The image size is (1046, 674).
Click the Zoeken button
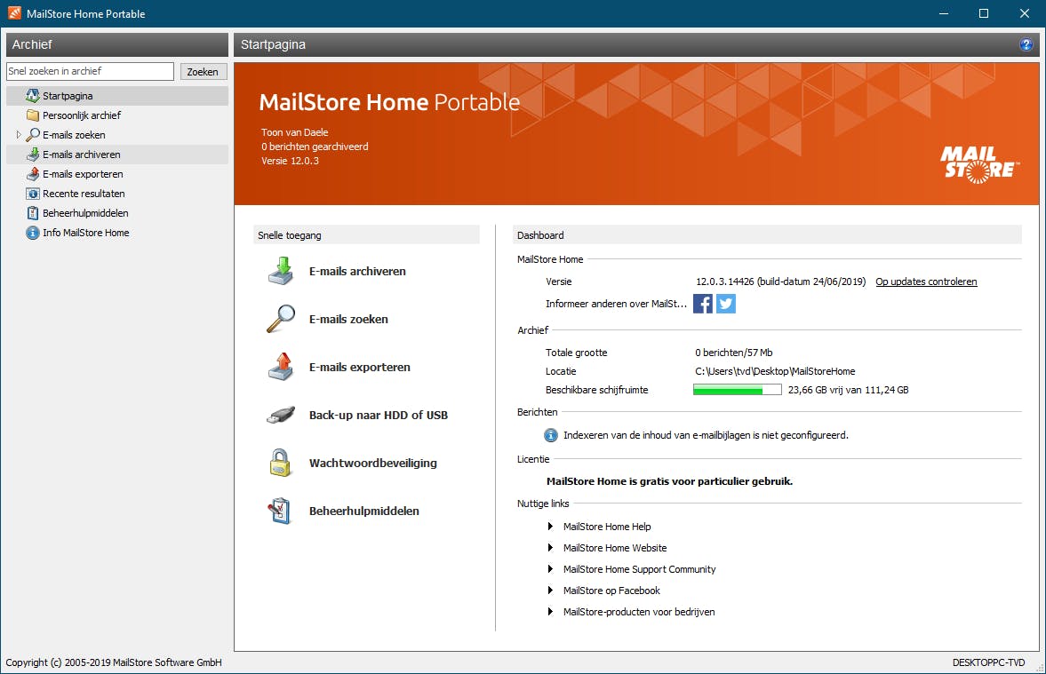[204, 71]
